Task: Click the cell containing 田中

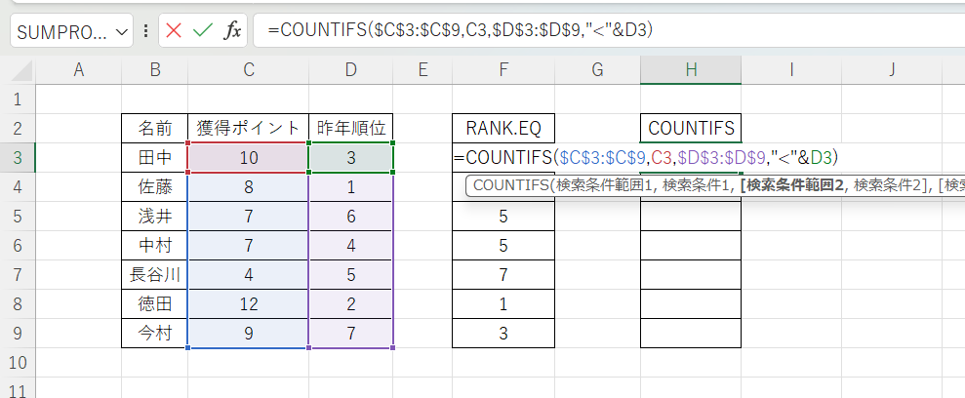Action: 154,157
